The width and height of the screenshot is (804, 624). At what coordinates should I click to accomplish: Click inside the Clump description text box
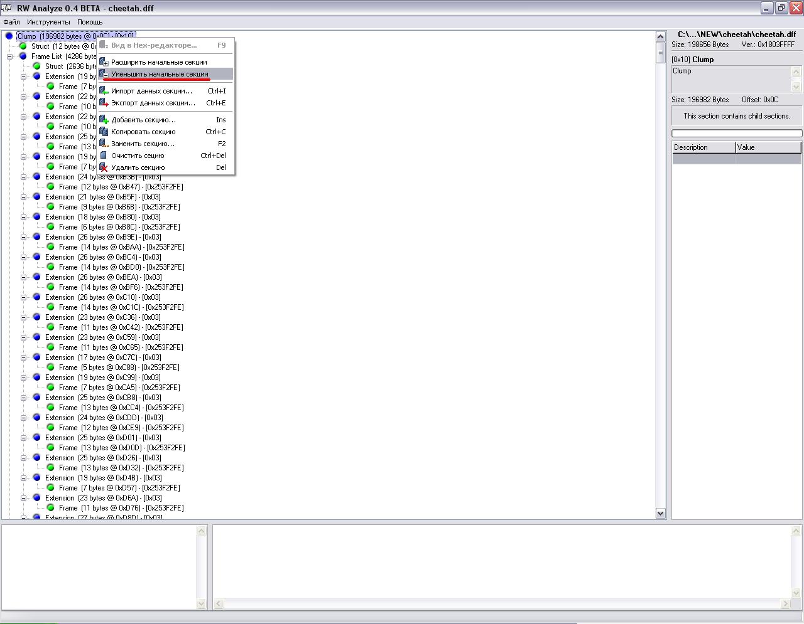point(731,79)
